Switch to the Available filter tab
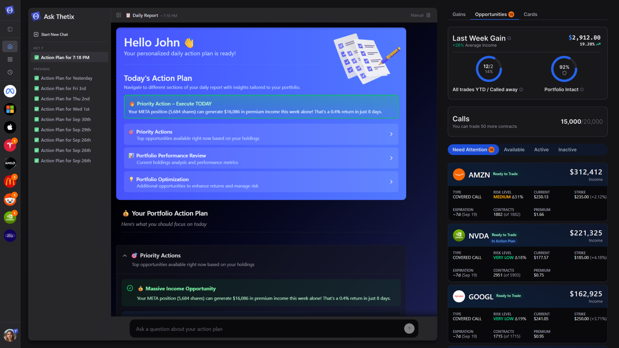The width and height of the screenshot is (619, 348). tap(514, 150)
